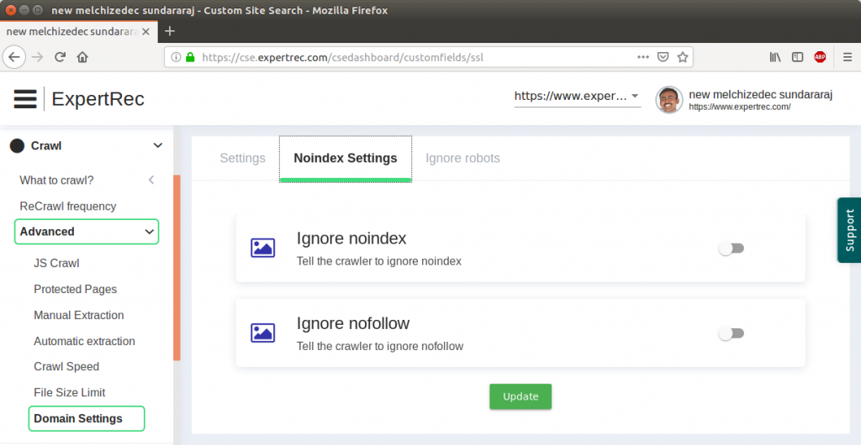This screenshot has height=445, width=861.
Task: Collapse the Crawl section chevron
Action: pos(157,146)
